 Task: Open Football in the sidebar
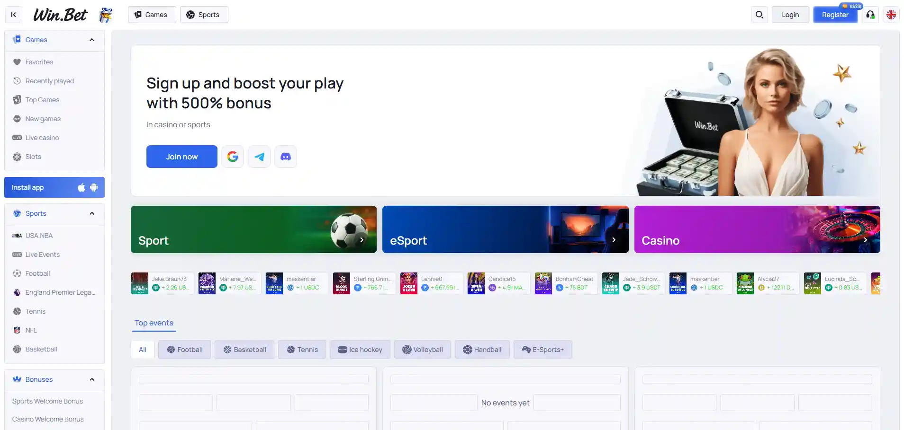[x=54, y=273]
